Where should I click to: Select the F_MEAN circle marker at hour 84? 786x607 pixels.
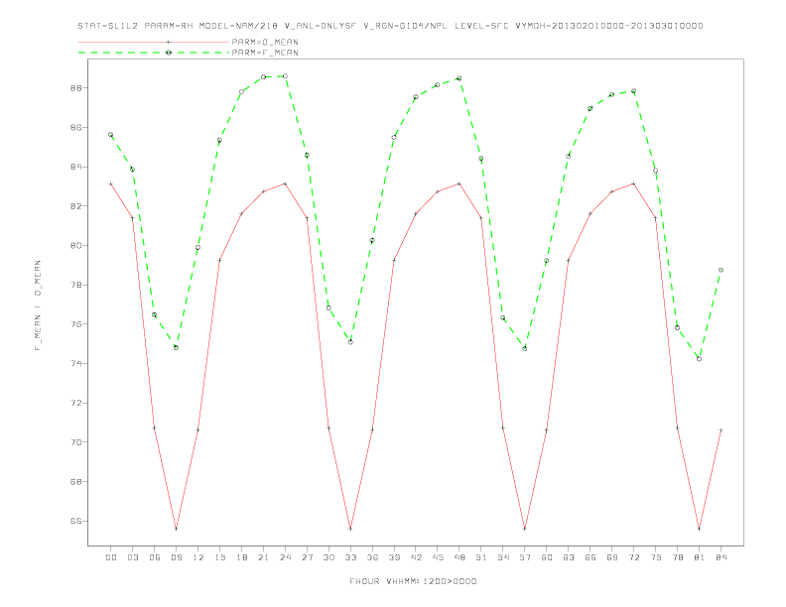click(x=720, y=270)
